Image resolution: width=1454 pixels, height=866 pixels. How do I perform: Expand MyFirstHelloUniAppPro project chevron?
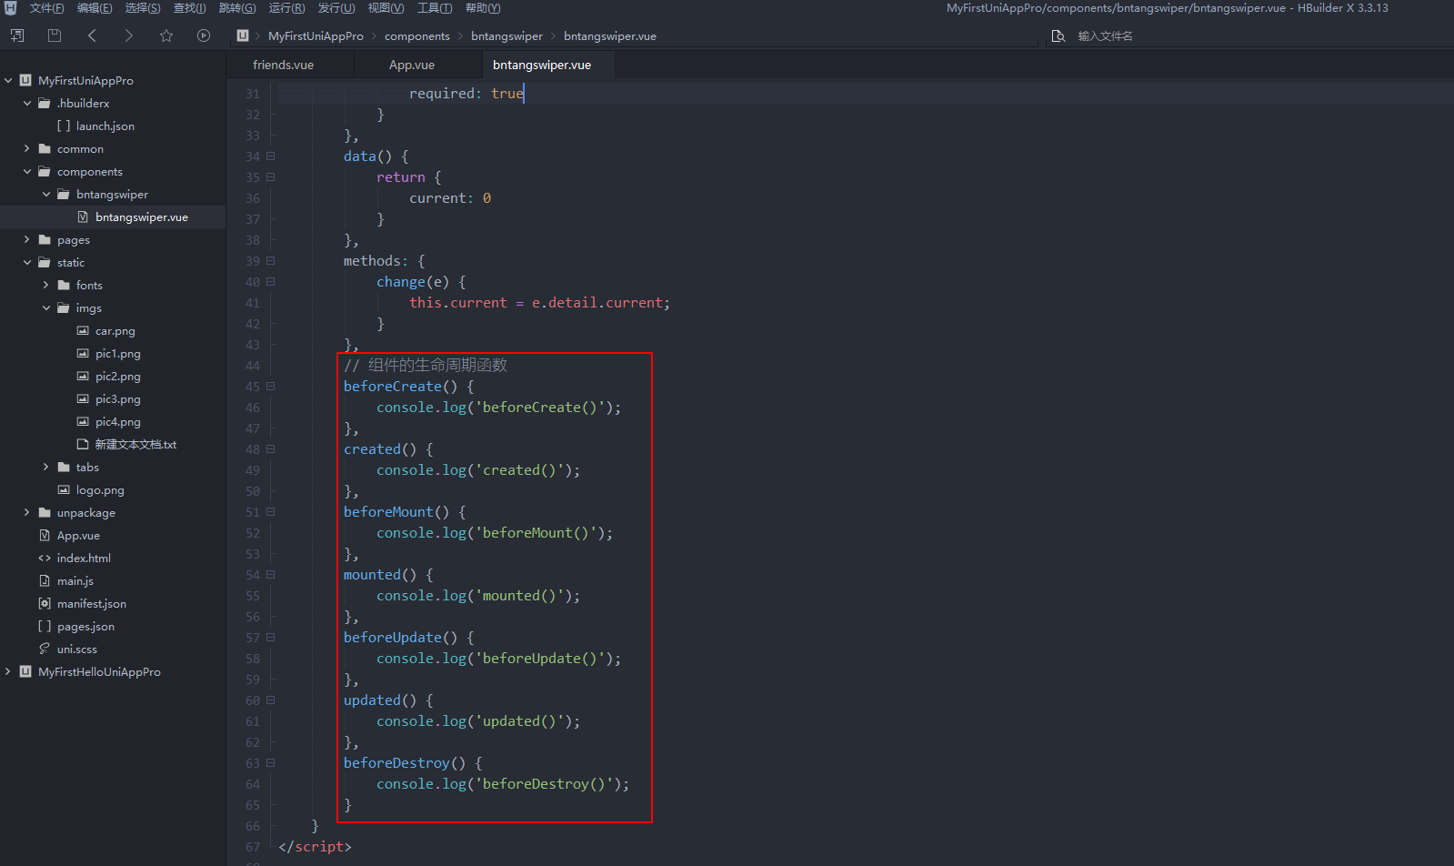pos(8,671)
